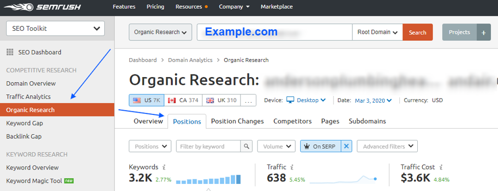Viewport: 498px width, 191px height.
Task: Open the Positions filter dropdown
Action: 150,146
